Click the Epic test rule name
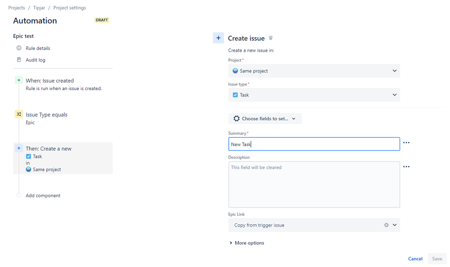Image resolution: width=450 pixels, height=267 pixels. pos(23,36)
